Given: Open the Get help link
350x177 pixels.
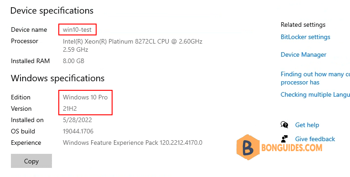Looking at the screenshot, I should [x=307, y=125].
